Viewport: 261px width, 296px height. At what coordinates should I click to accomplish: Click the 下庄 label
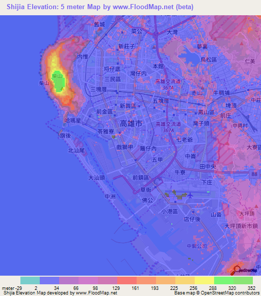[206, 183]
